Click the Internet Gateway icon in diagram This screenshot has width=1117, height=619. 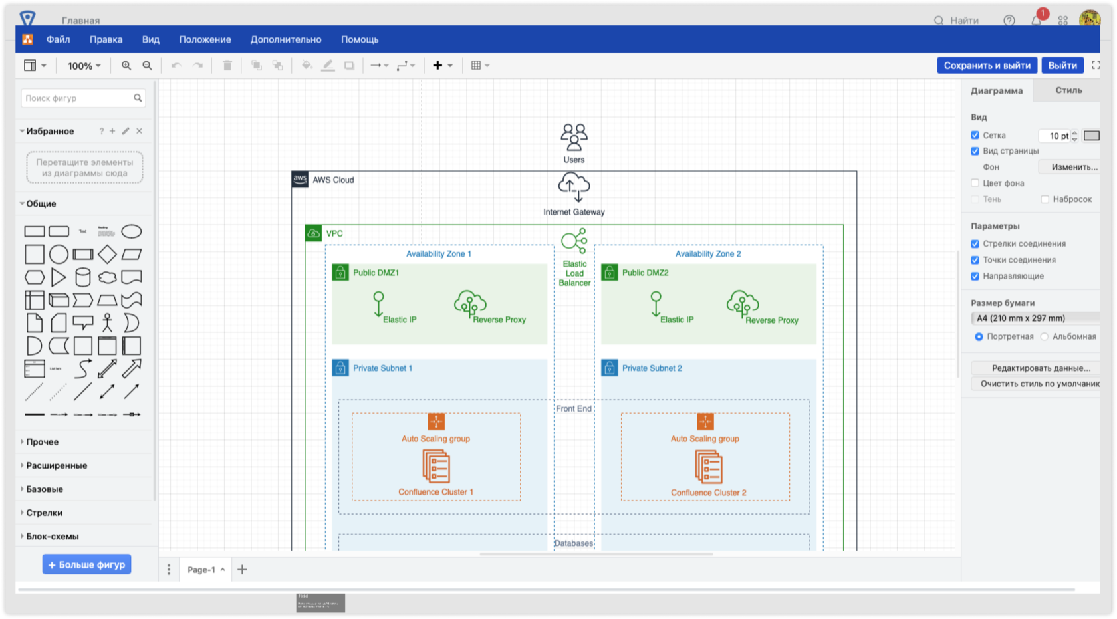click(574, 187)
